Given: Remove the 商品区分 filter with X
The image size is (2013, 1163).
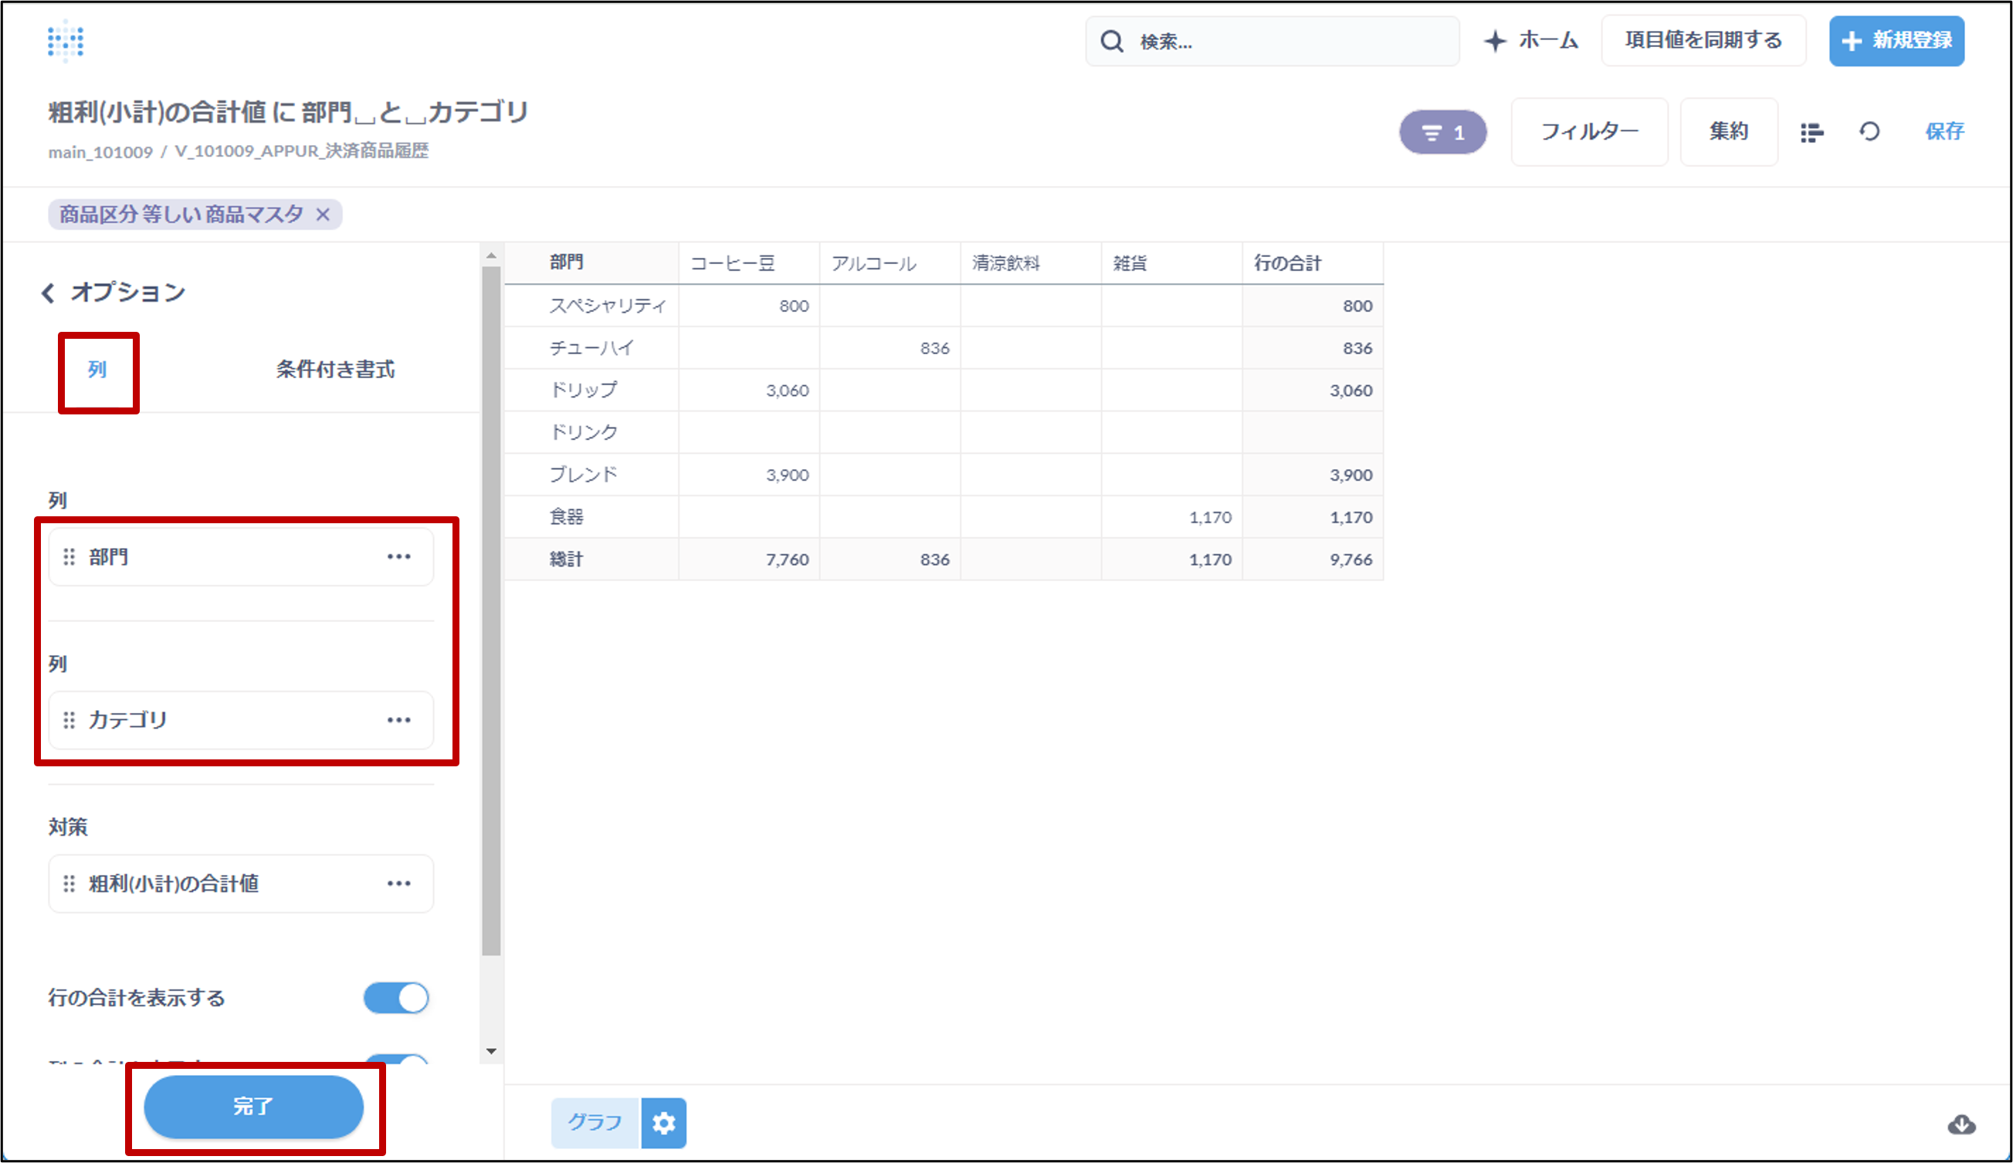Looking at the screenshot, I should click(x=323, y=215).
